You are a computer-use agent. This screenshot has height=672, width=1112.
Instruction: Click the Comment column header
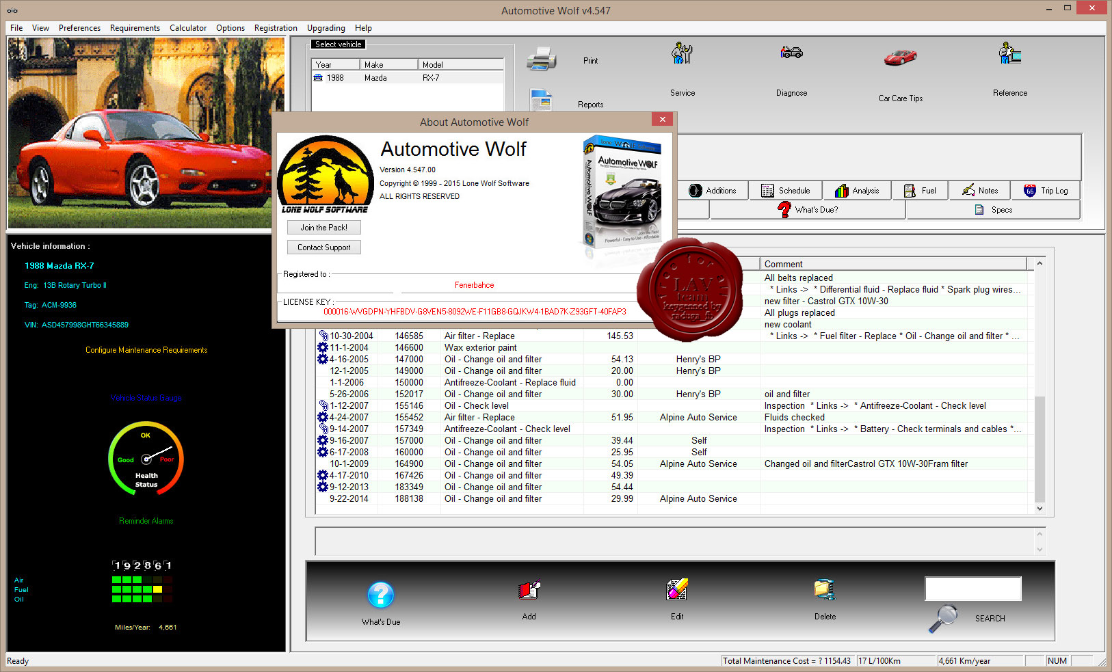point(893,264)
